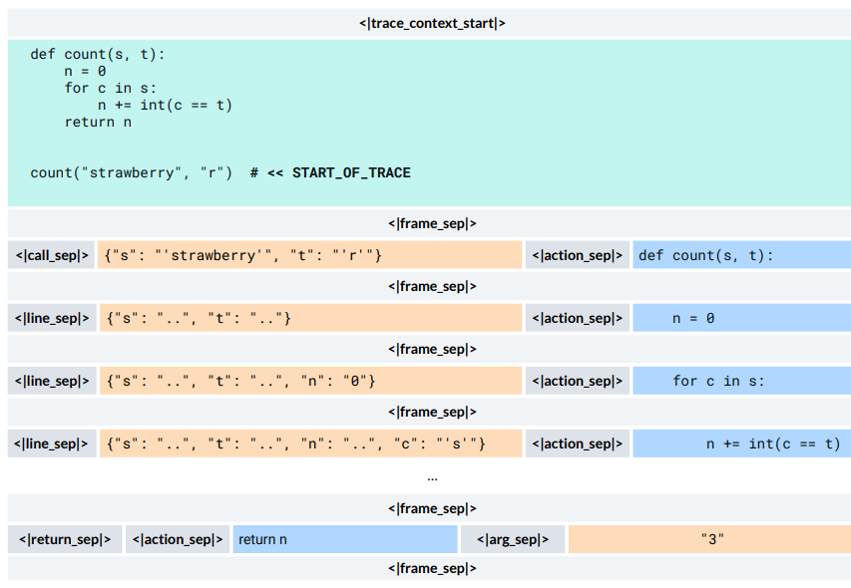
Task: Click <|action_sep|> label beside the 'def count' cell
Action: click(x=578, y=255)
